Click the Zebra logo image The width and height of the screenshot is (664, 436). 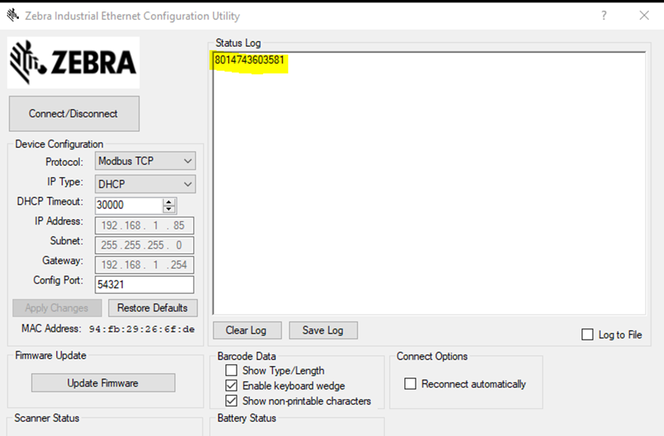click(74, 63)
